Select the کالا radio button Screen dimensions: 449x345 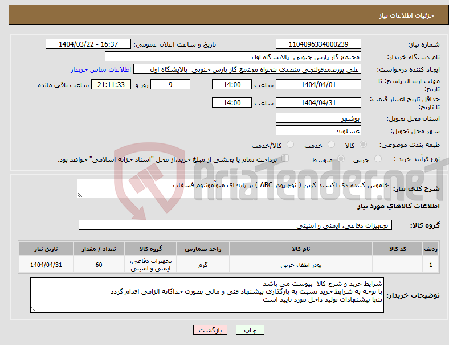tap(363, 145)
